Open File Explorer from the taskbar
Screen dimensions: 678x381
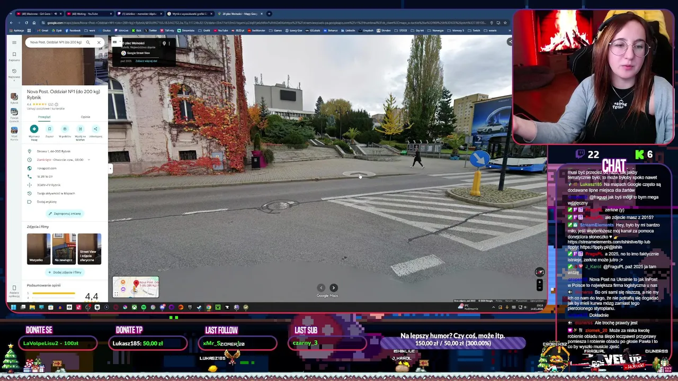click(x=32, y=307)
